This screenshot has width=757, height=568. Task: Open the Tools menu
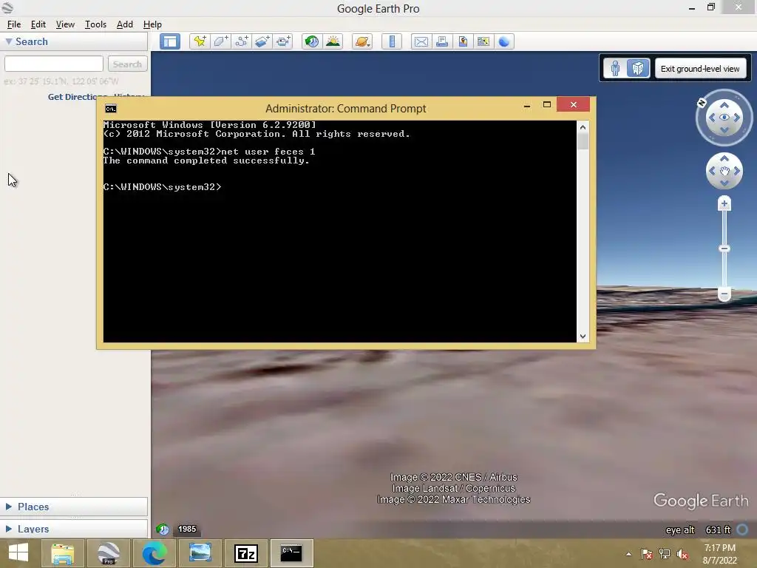click(x=95, y=24)
